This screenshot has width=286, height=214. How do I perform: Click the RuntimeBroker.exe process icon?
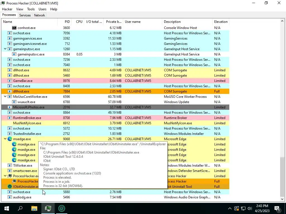pos(10,118)
